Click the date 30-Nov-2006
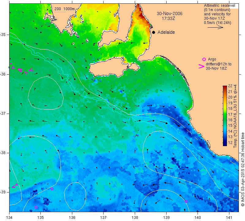 170,14
